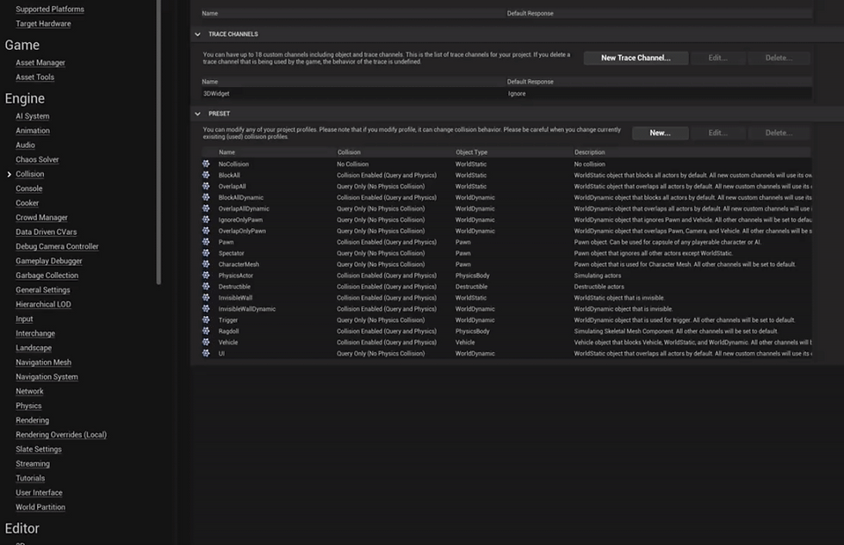Collapse the Preset section
The height and width of the screenshot is (545, 844).
coord(197,114)
